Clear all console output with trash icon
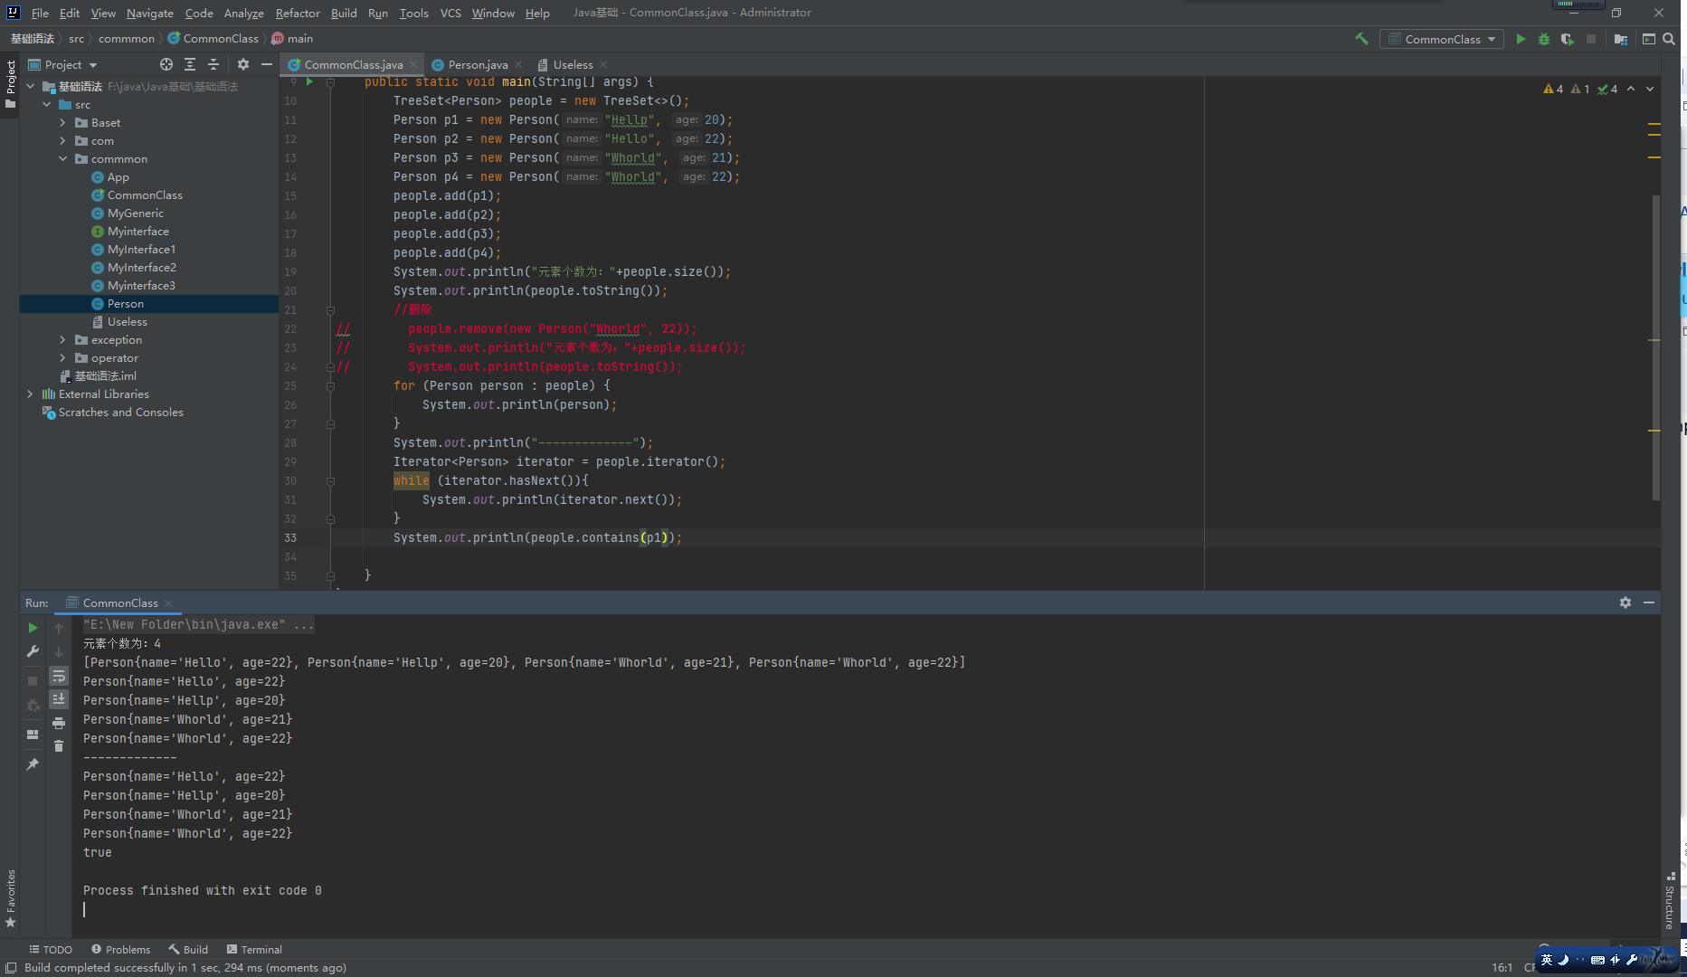 click(59, 746)
